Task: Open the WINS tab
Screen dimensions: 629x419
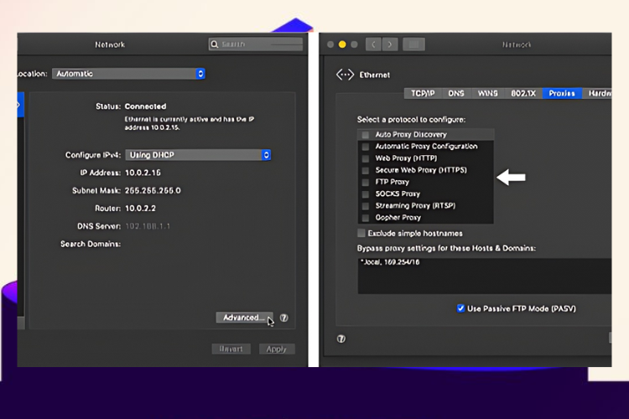Action: tap(487, 93)
